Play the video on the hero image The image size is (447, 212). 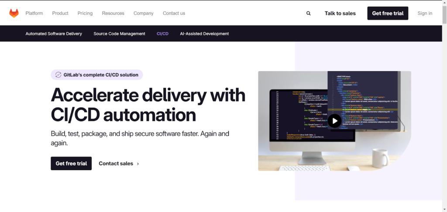click(334, 121)
